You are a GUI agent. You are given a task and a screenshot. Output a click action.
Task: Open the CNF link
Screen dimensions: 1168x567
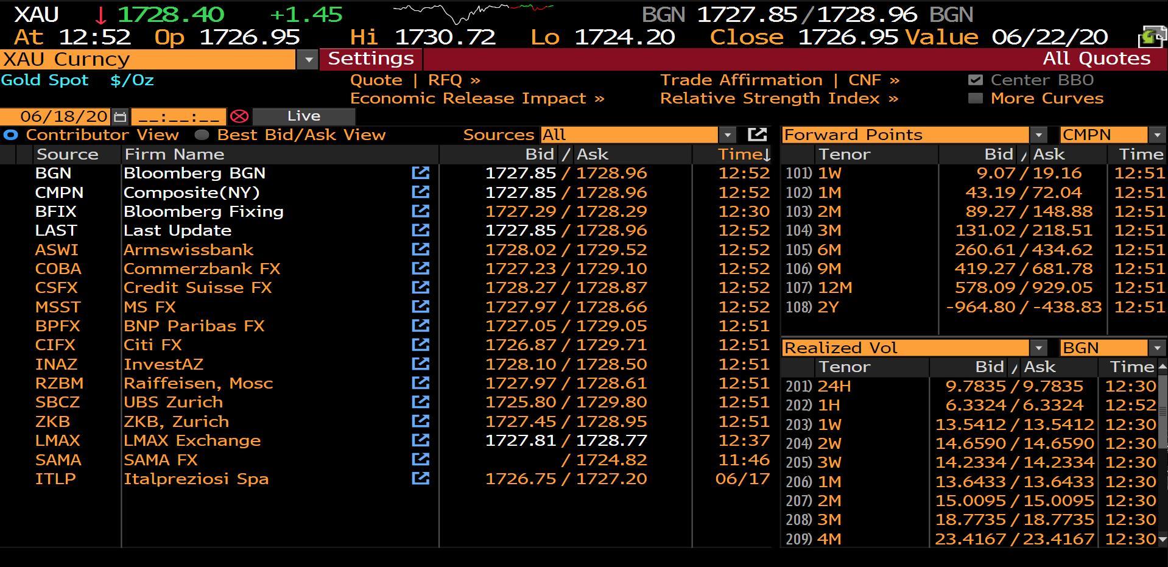873,80
